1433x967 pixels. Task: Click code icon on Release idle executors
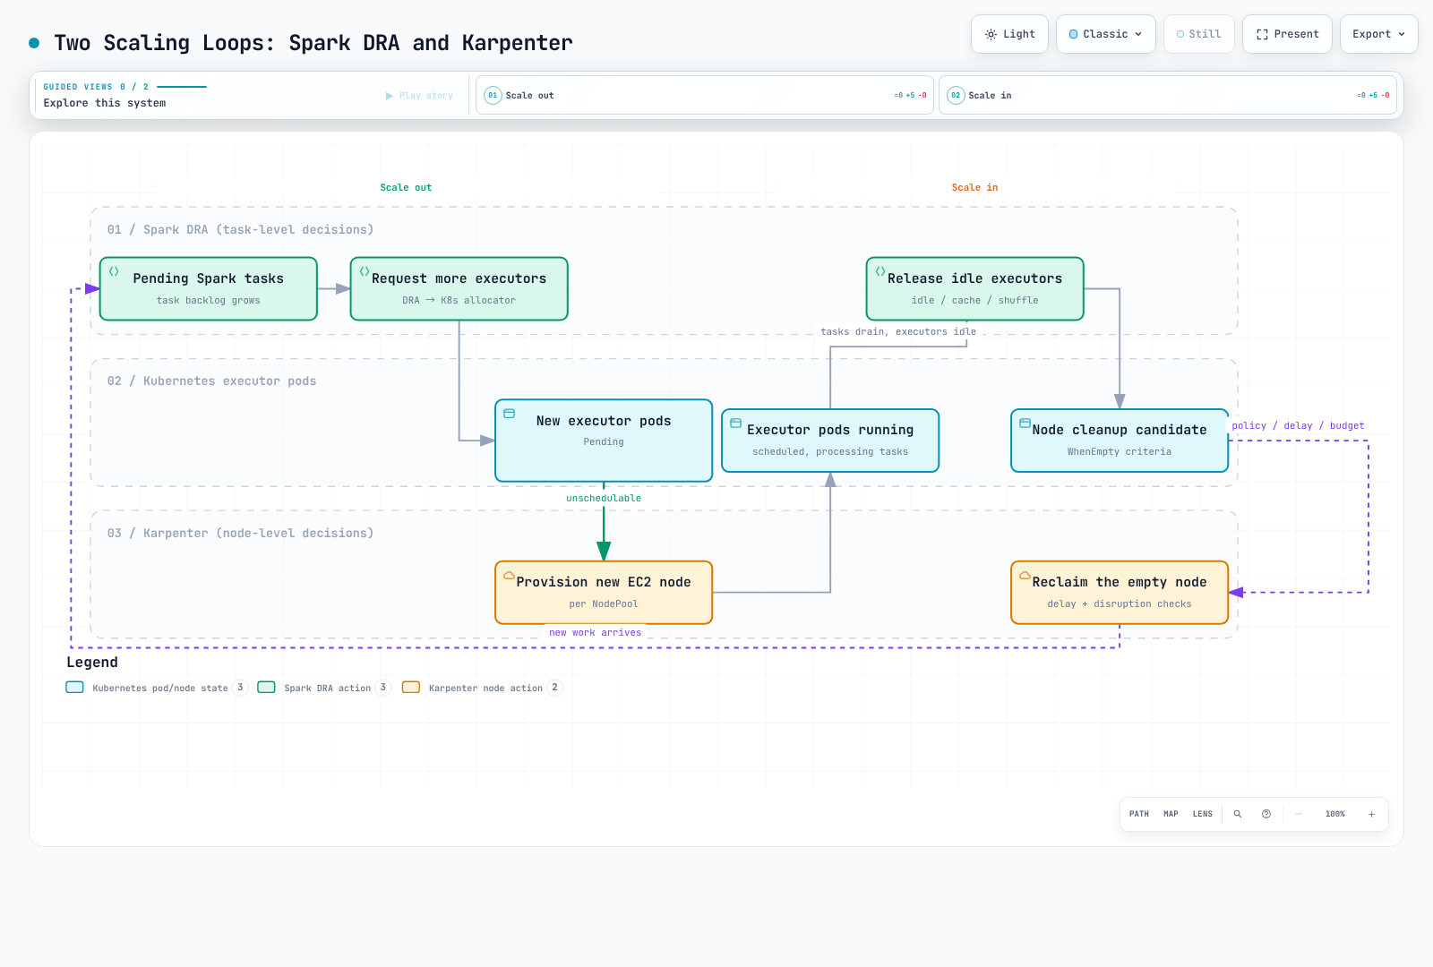pos(880,270)
